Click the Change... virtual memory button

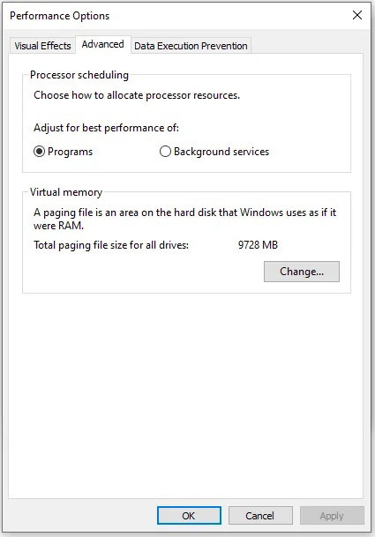coord(302,272)
